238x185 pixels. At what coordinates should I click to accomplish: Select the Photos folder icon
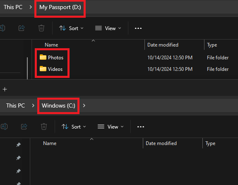pos(43,57)
